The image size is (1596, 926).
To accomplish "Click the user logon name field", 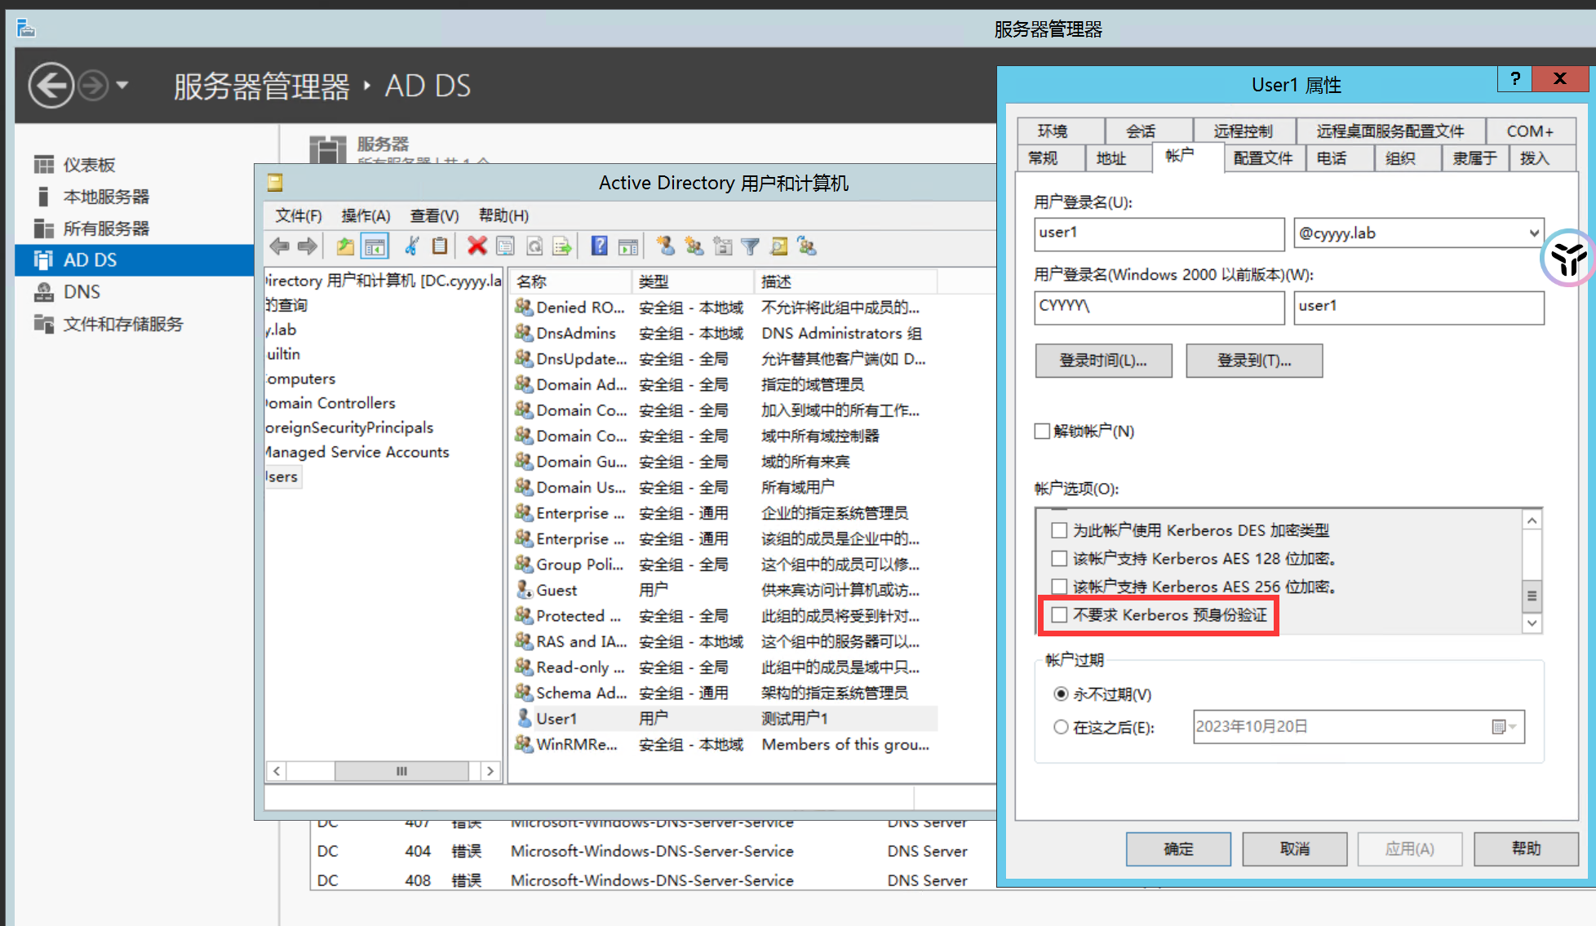I will point(1159,233).
